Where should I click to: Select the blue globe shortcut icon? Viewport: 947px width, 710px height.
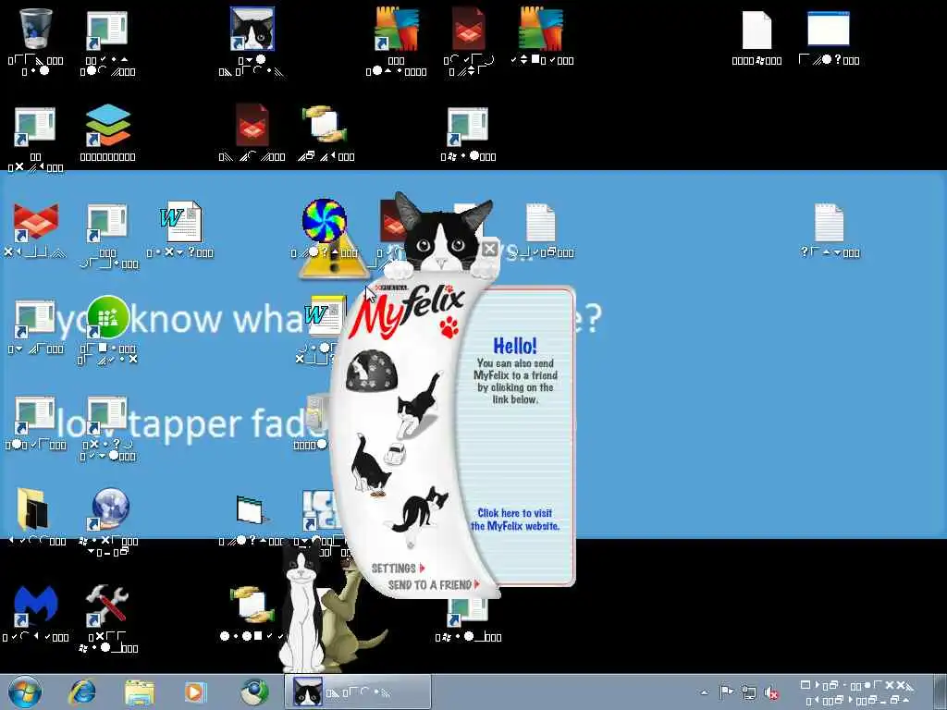(x=109, y=509)
